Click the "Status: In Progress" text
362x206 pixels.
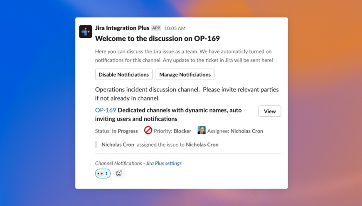116,131
